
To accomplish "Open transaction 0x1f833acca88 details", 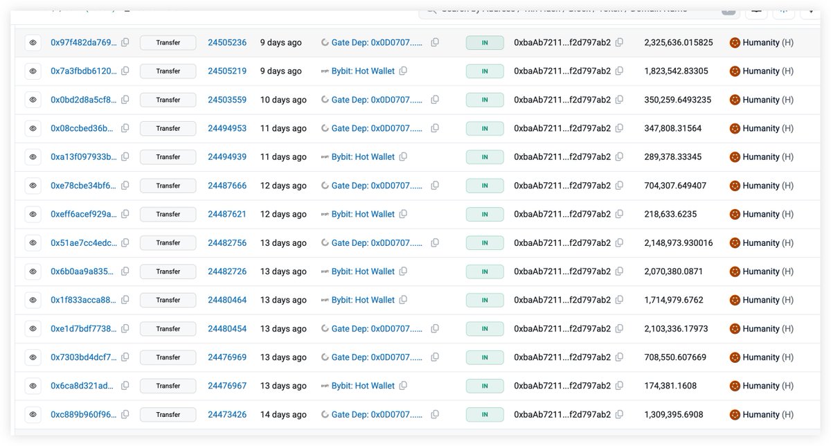I will pos(84,300).
